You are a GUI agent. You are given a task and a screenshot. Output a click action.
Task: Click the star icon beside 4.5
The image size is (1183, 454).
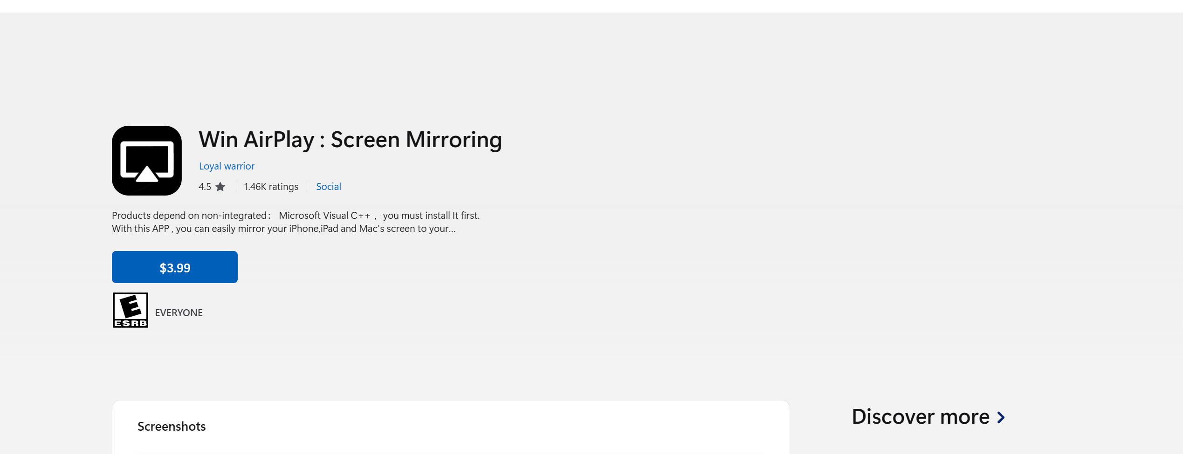[x=220, y=187]
